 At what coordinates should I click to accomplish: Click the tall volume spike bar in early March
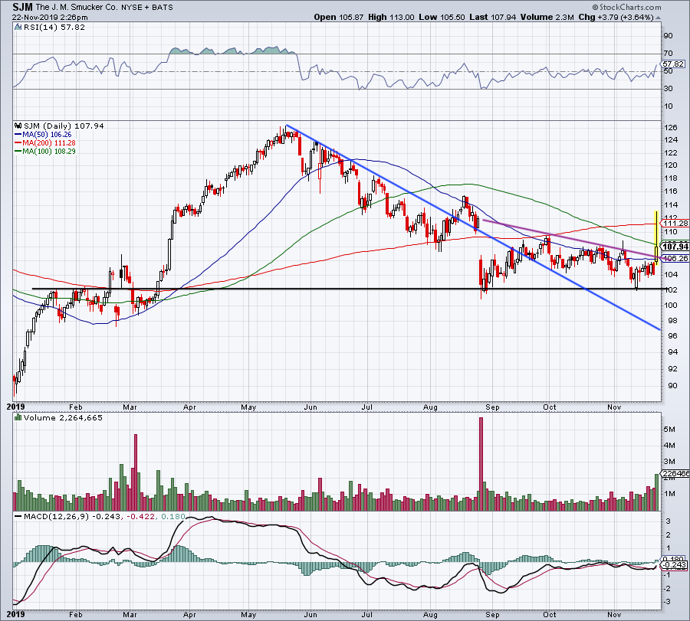click(x=136, y=472)
